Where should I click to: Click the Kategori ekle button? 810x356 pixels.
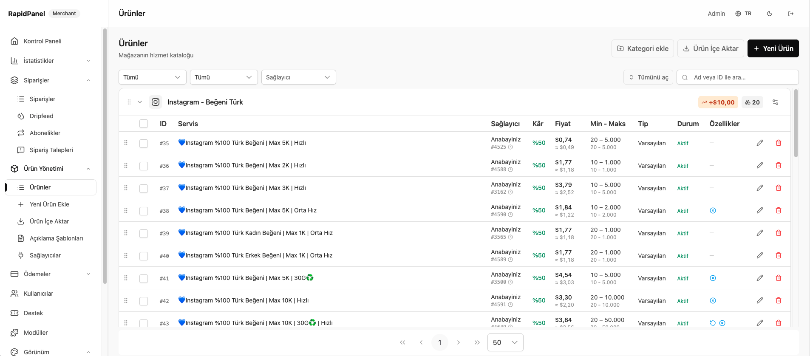[643, 48]
